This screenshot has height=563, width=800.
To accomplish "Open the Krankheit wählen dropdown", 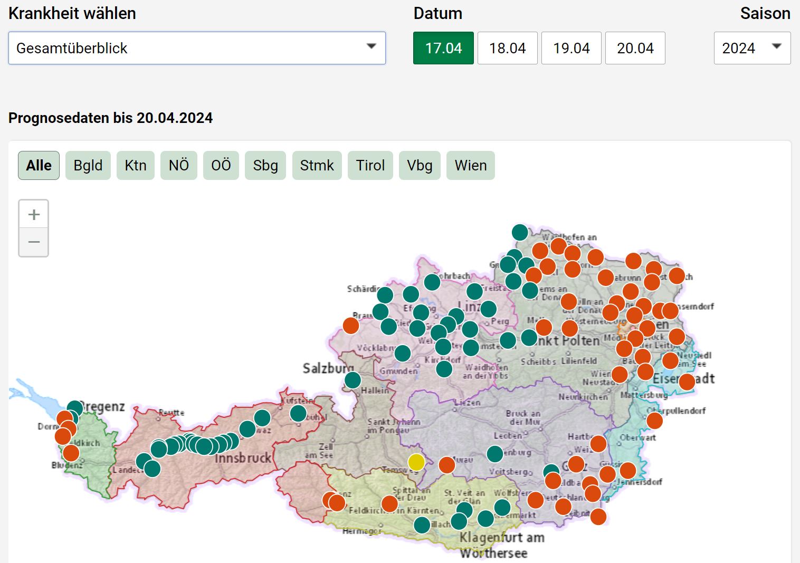I will click(197, 48).
